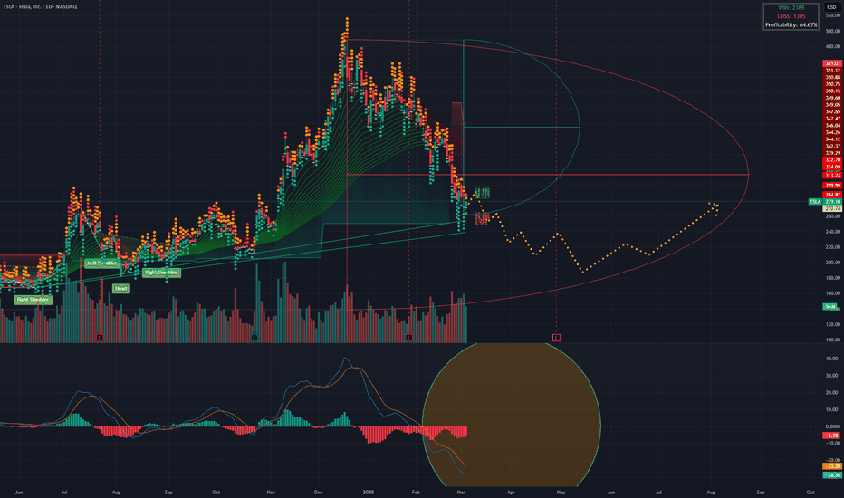Image resolution: width=844 pixels, height=498 pixels.
Task: Select the Right Shoulder label under June candles
Action: point(33,300)
